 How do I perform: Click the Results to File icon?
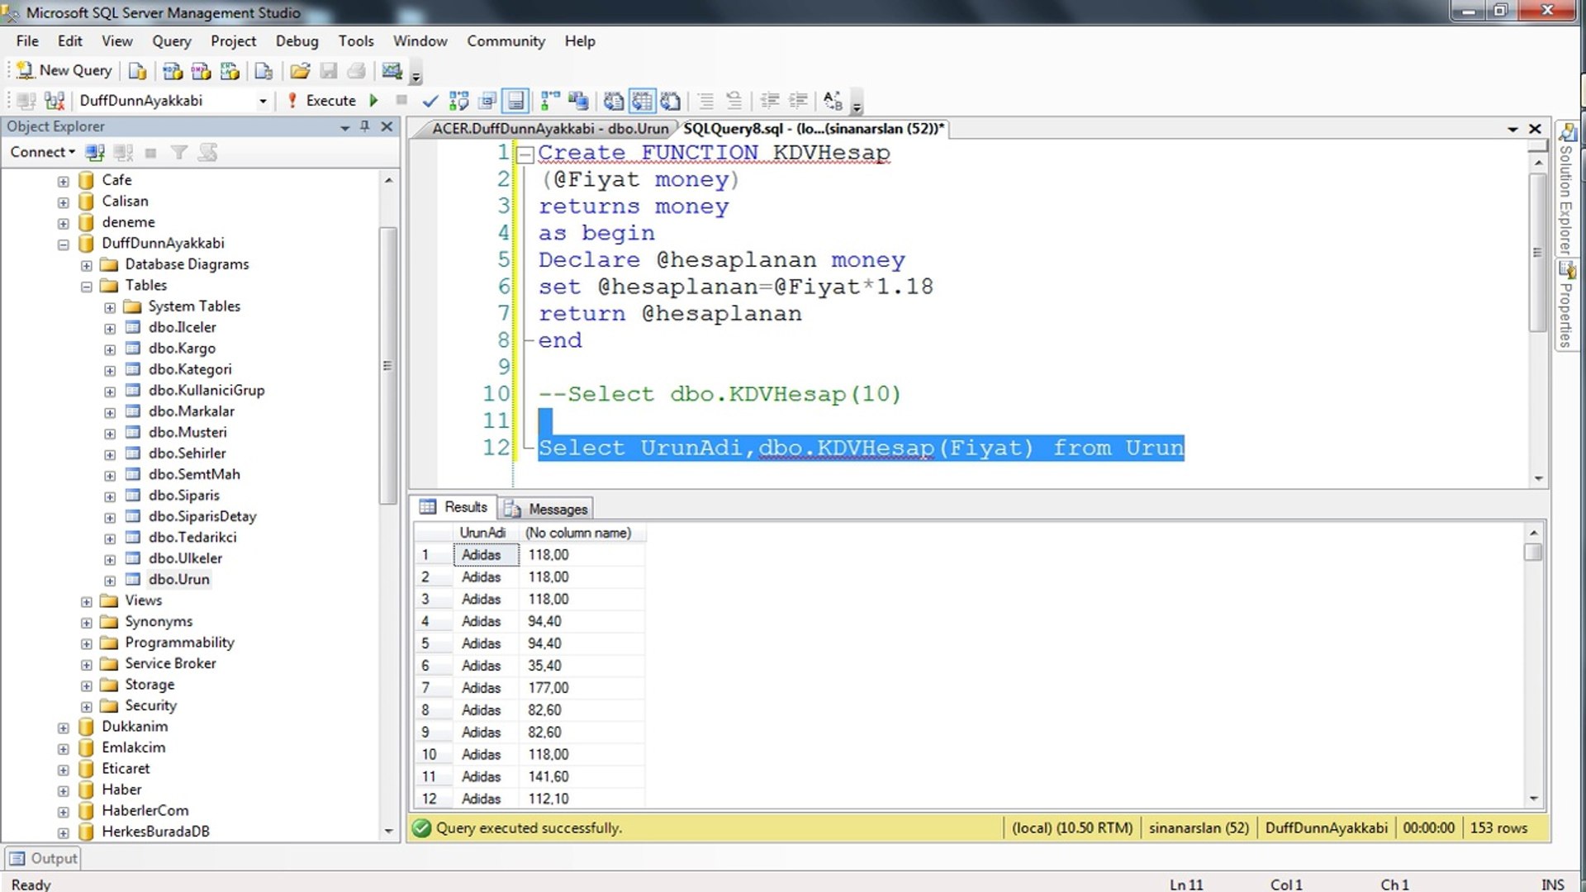(671, 101)
